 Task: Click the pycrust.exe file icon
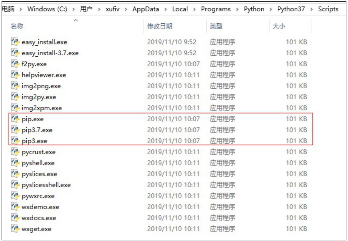click(x=15, y=152)
